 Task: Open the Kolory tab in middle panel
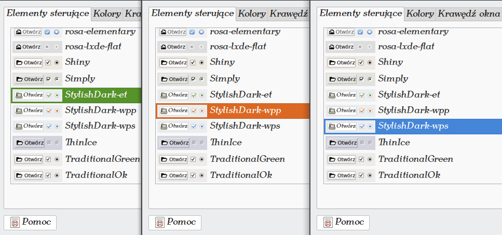tap(252, 13)
